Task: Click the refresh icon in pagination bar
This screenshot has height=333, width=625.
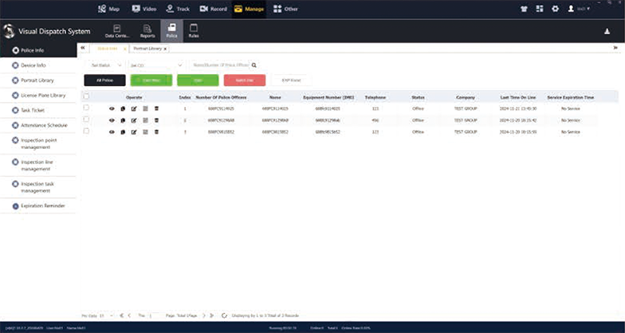Action: [225, 315]
